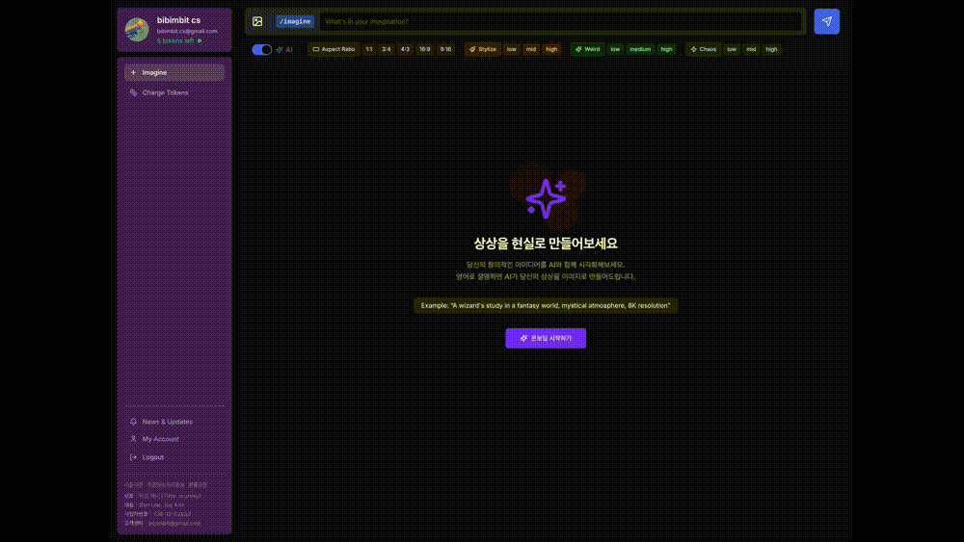Set Stylize to mid
The image size is (964, 542).
tap(531, 49)
